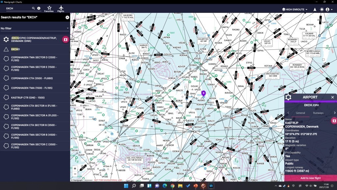Image resolution: width=337 pixels, height=190 pixels.
Task: Show next airport info tabs with right chevron
Action: pyautogui.click(x=334, y=113)
